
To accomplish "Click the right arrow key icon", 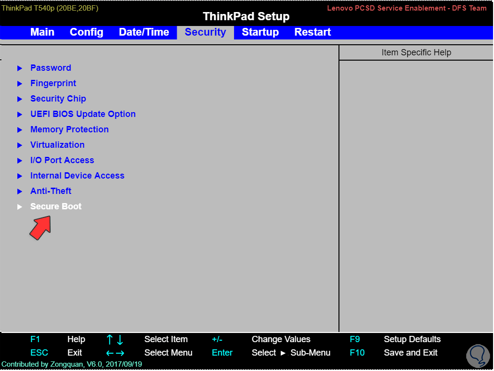I will pyautogui.click(x=120, y=353).
